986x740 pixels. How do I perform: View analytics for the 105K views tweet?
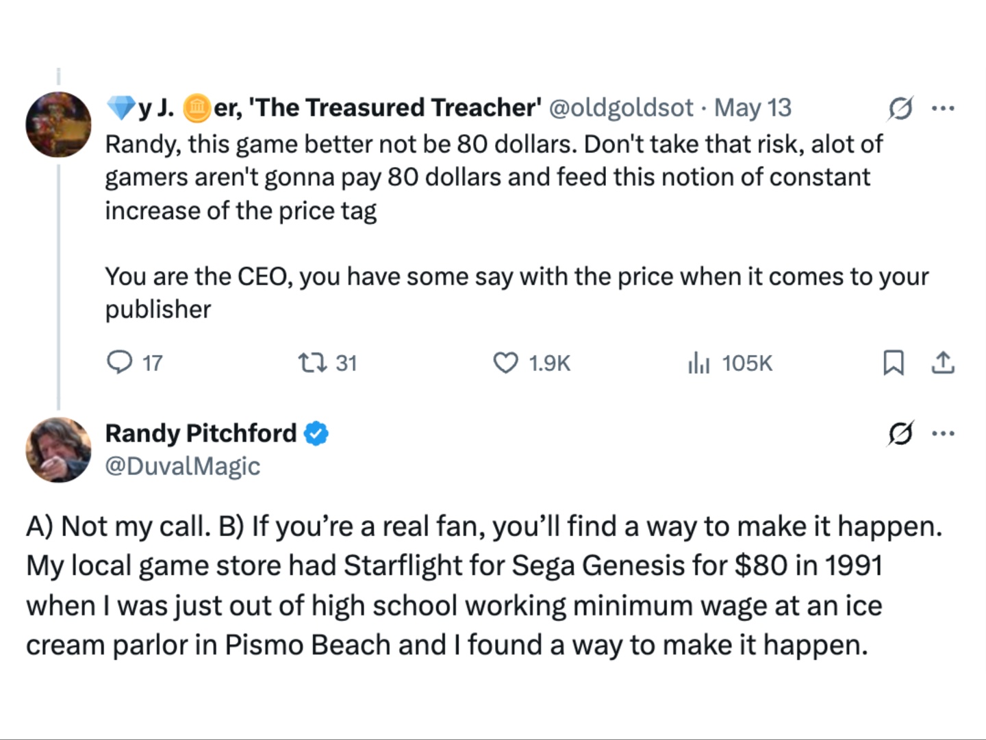[x=698, y=362]
